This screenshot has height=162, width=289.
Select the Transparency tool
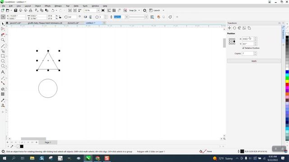pyautogui.click(x=3, y=94)
